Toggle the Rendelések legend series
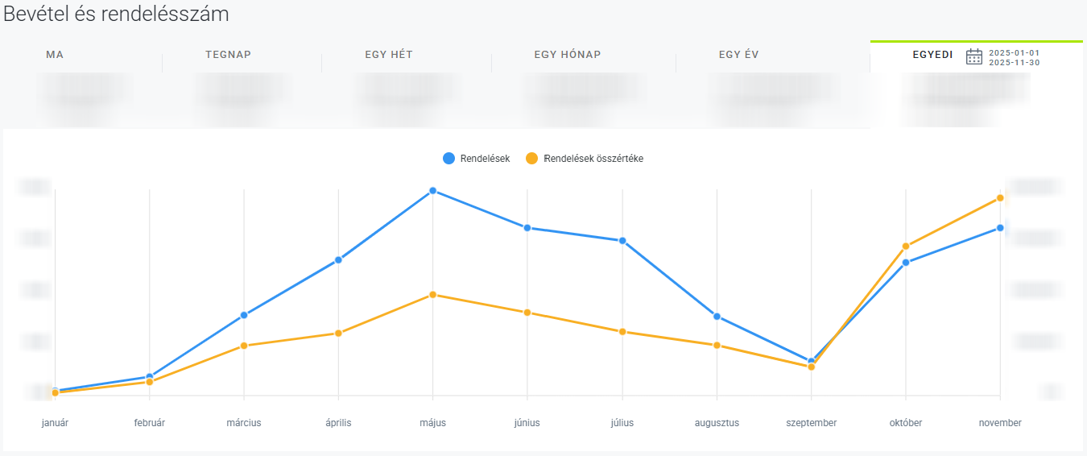The height and width of the screenshot is (456, 1087). click(x=485, y=159)
